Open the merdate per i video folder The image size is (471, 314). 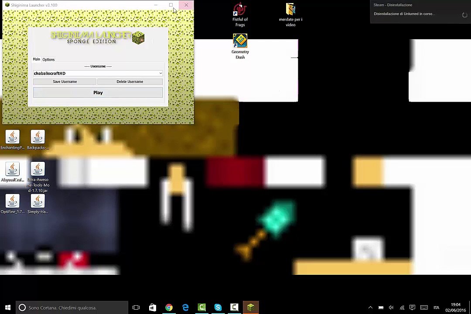[290, 15]
